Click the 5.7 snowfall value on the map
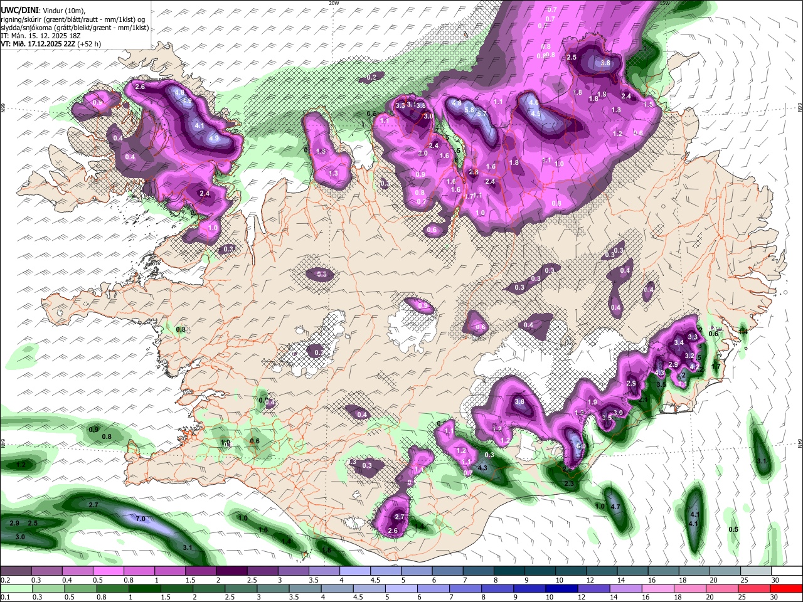This screenshot has width=803, height=602. 482,114
